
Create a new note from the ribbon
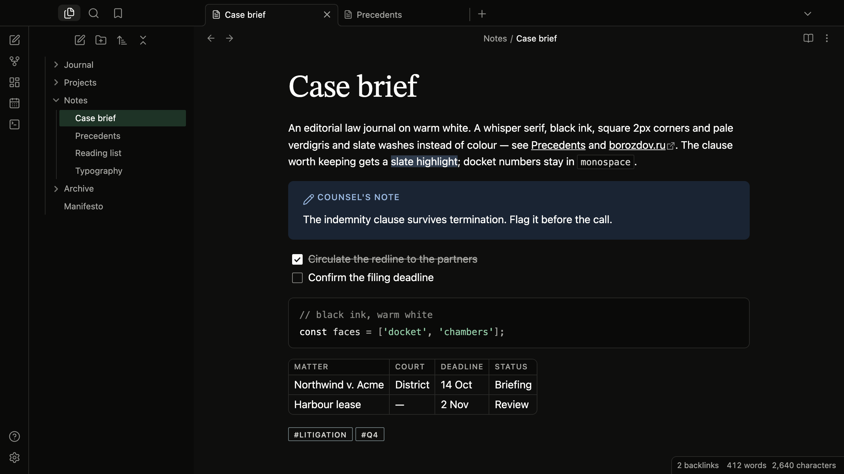click(15, 40)
